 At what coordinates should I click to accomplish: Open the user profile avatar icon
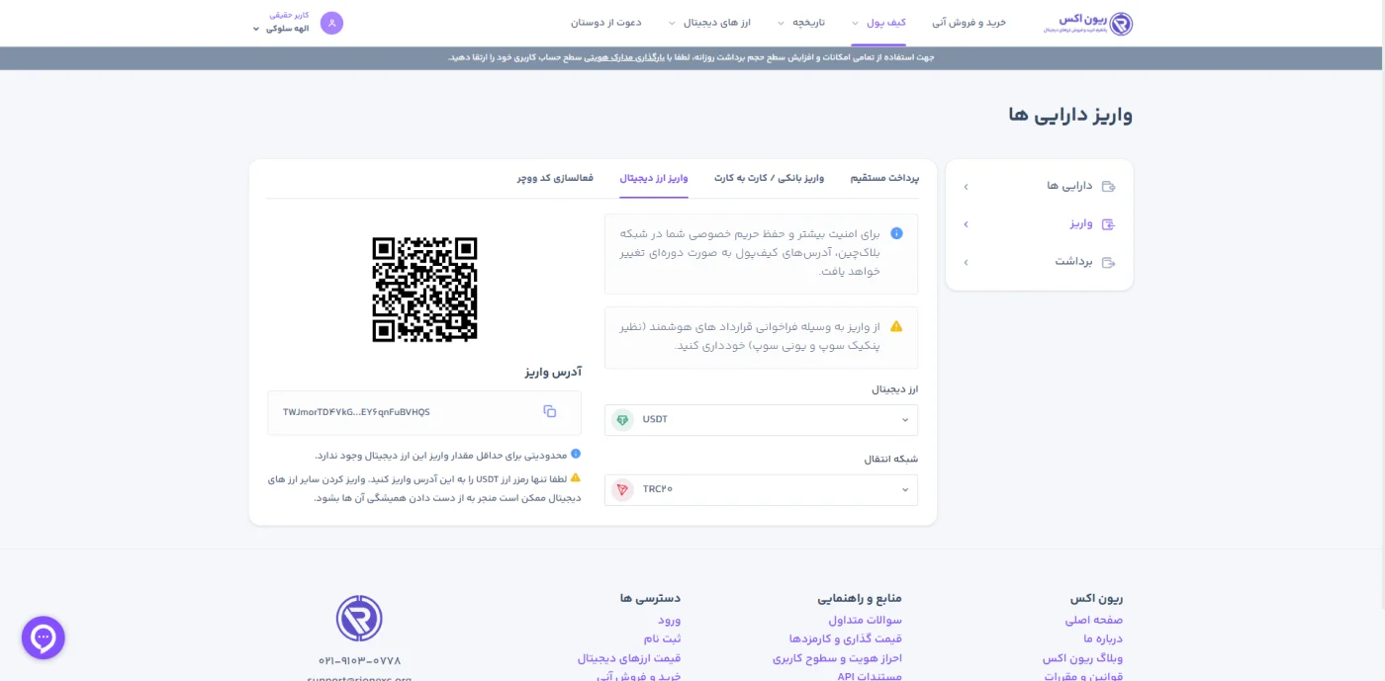tap(331, 23)
